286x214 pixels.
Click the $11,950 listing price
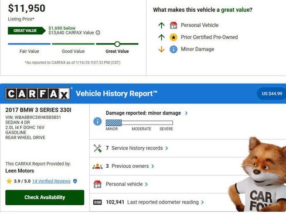(26, 8)
